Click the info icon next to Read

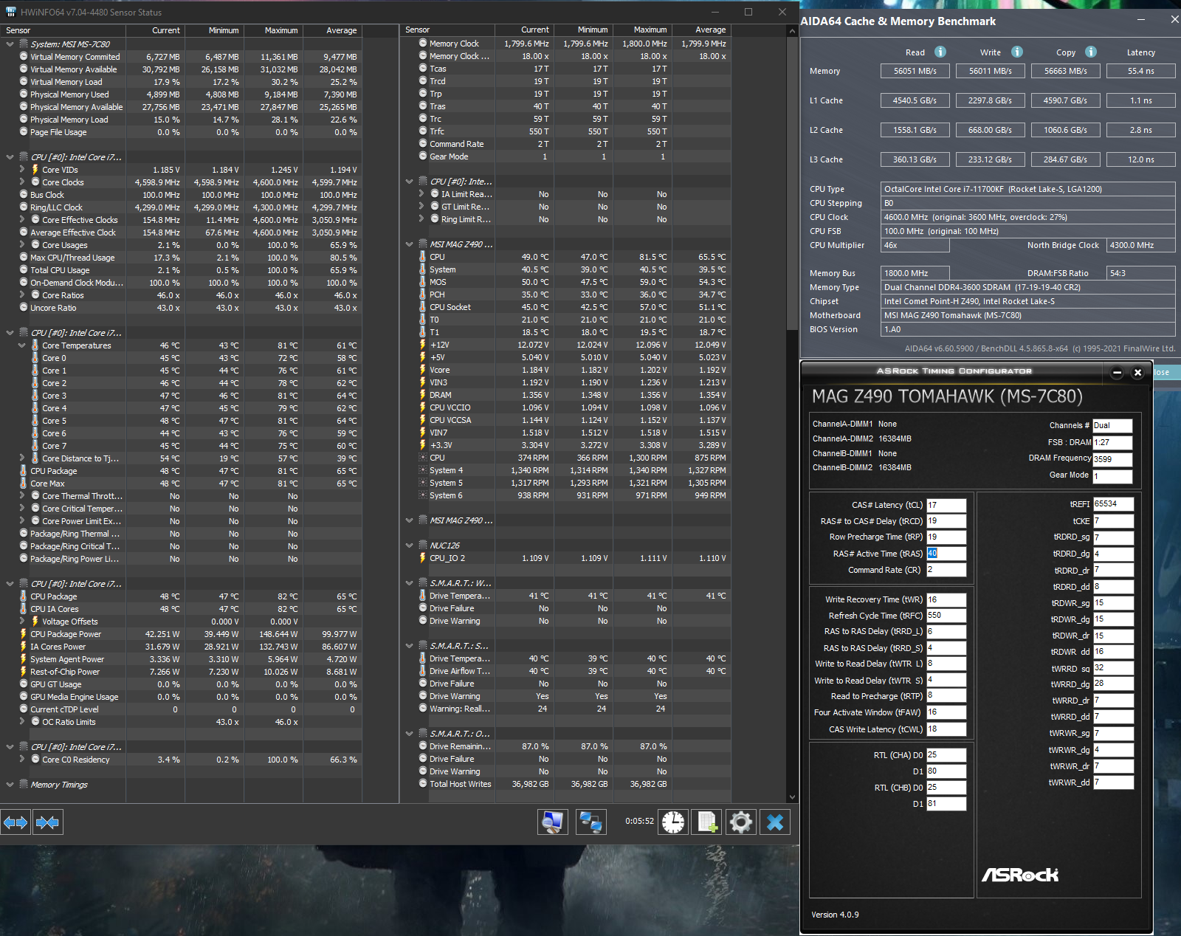click(940, 52)
